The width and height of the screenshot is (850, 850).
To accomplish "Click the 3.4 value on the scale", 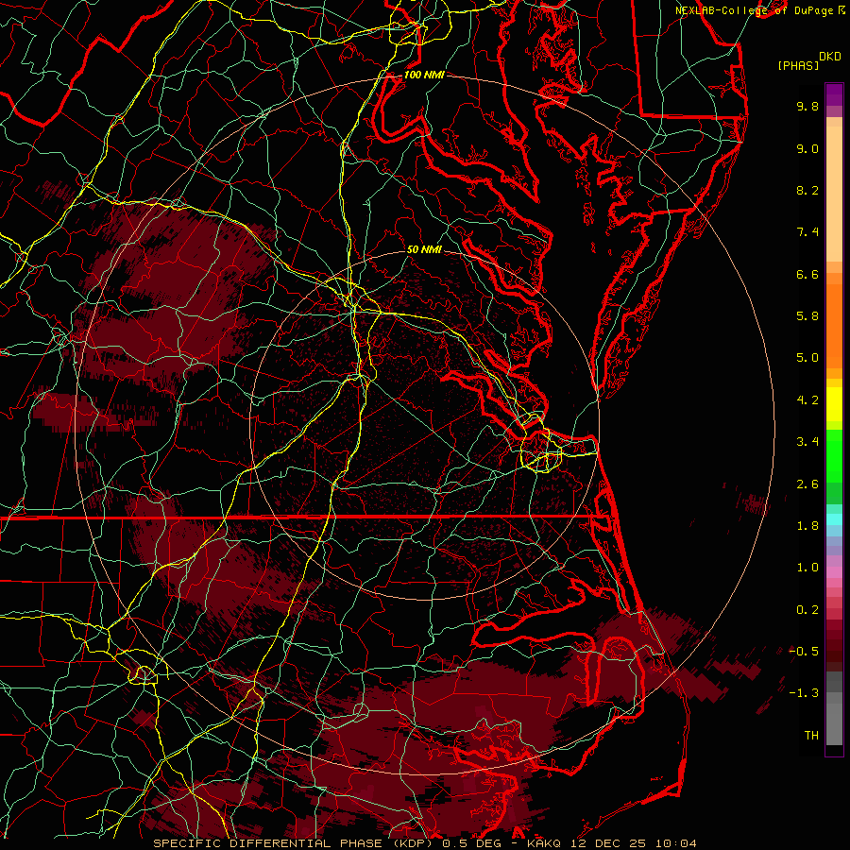I will tap(807, 442).
